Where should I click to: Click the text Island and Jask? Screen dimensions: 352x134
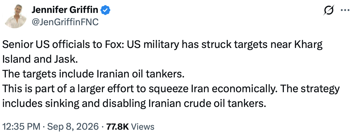point(40,60)
